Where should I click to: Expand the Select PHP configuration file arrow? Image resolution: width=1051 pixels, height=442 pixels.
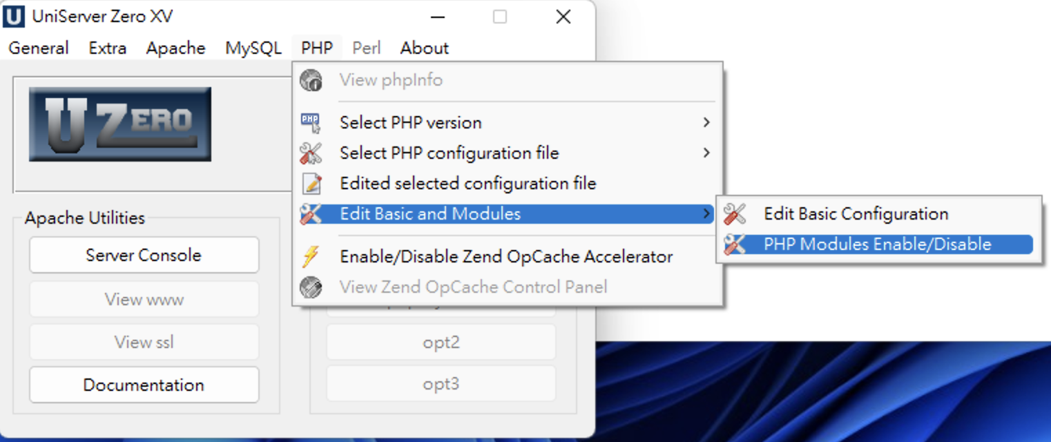click(x=706, y=153)
